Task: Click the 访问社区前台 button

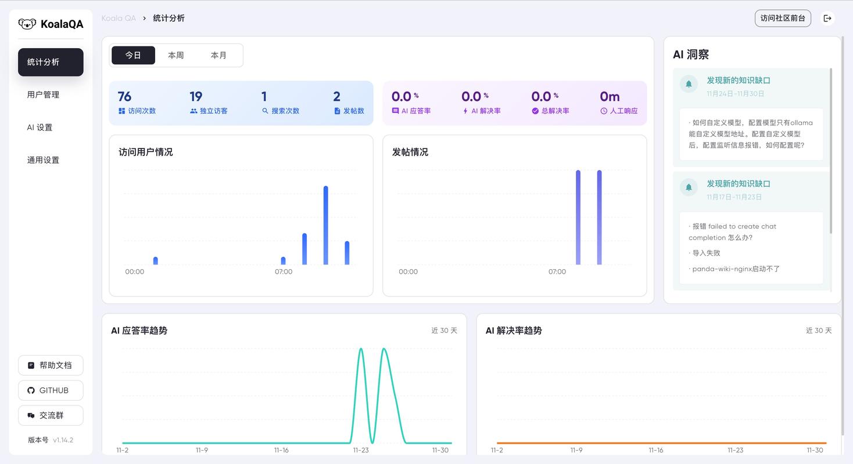Action: click(783, 18)
